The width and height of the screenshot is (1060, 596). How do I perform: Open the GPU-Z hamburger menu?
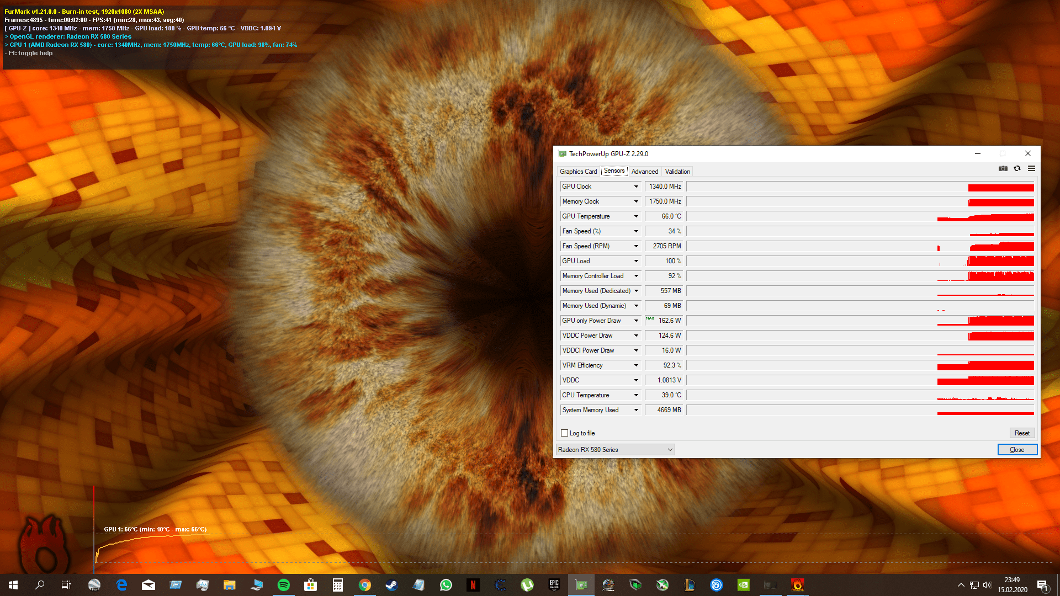[x=1031, y=169]
